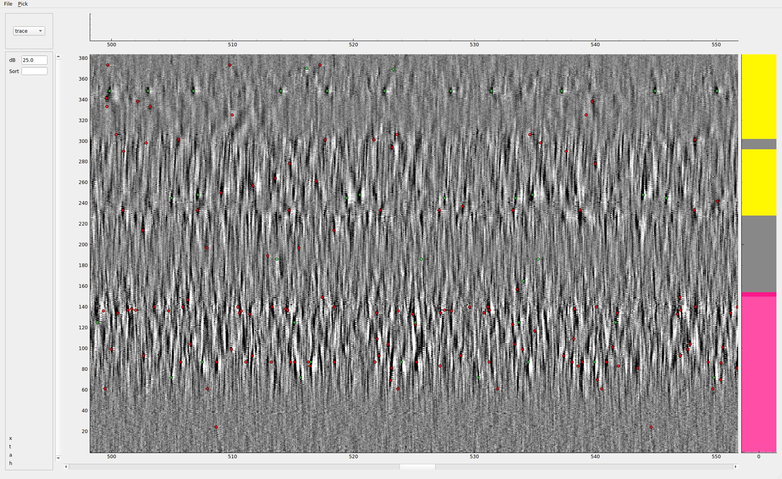The image size is (782, 479).
Task: Click the lone red pick near trace 20 at time 544
Action: pos(651,427)
